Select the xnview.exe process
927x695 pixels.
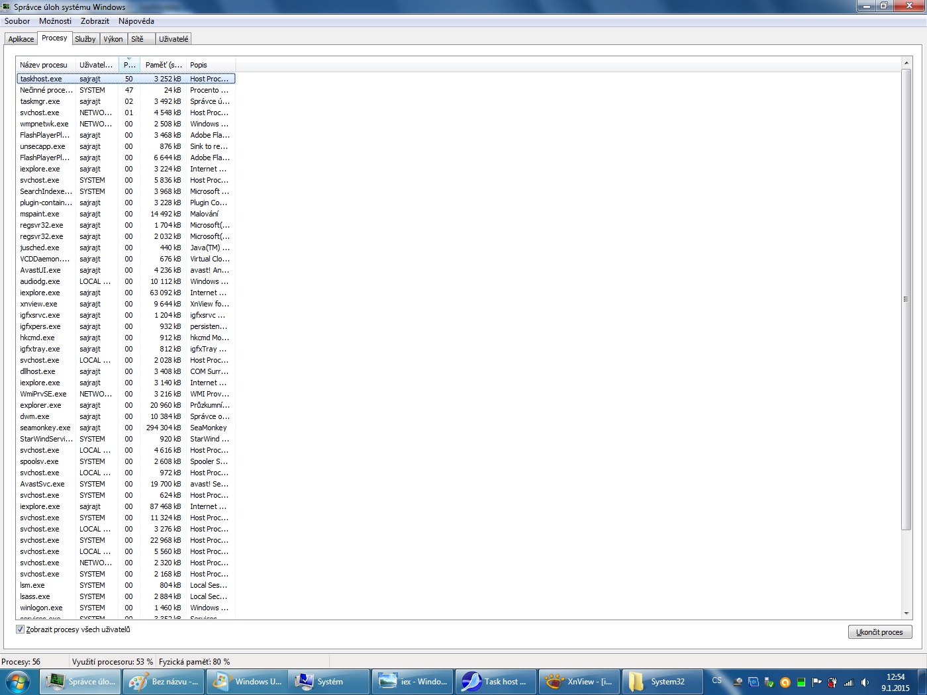pyautogui.click(x=126, y=304)
